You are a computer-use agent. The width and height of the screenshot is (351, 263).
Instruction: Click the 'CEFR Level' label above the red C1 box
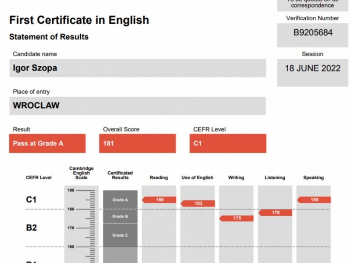coord(209,129)
